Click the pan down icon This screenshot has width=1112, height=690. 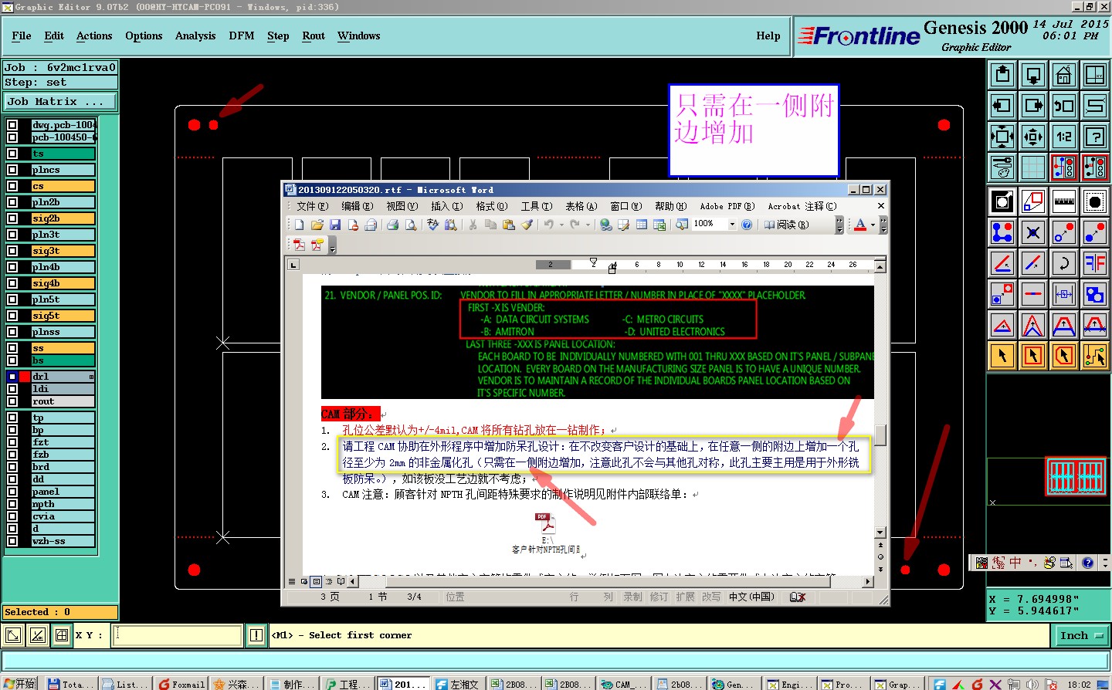[x=1033, y=75]
